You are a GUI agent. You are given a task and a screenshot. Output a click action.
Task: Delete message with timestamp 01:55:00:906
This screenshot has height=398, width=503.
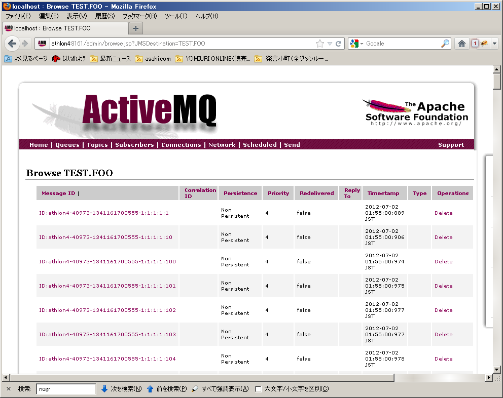pyautogui.click(x=443, y=237)
